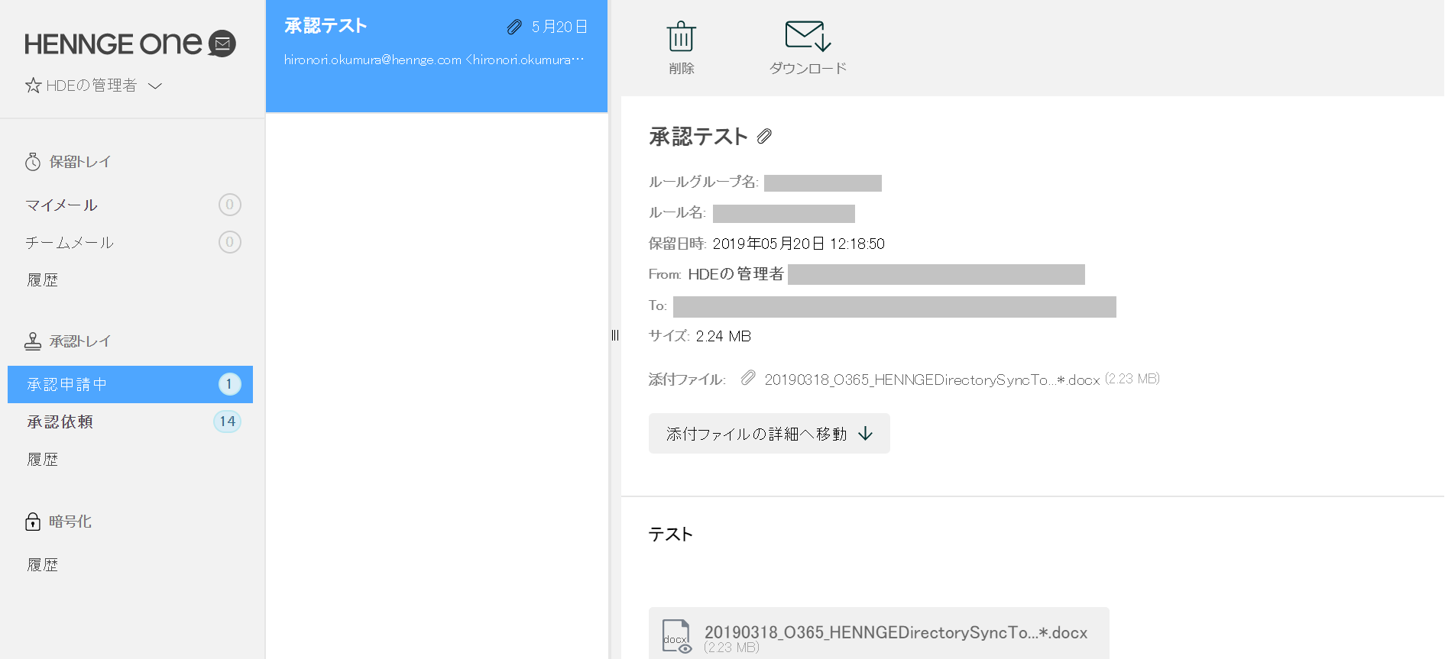This screenshot has width=1445, height=659.
Task: Click the 承認依頼 badge showing 14
Action: [227, 422]
